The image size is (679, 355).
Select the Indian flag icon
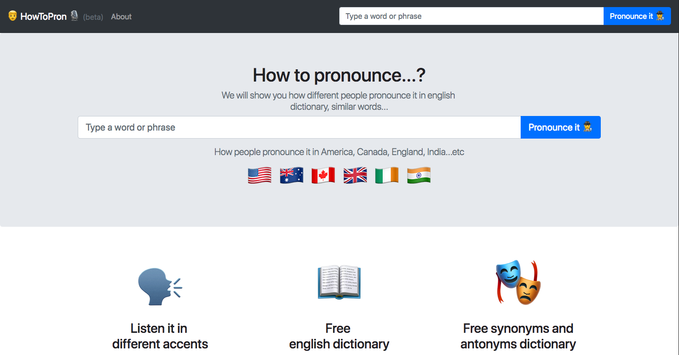pos(418,175)
